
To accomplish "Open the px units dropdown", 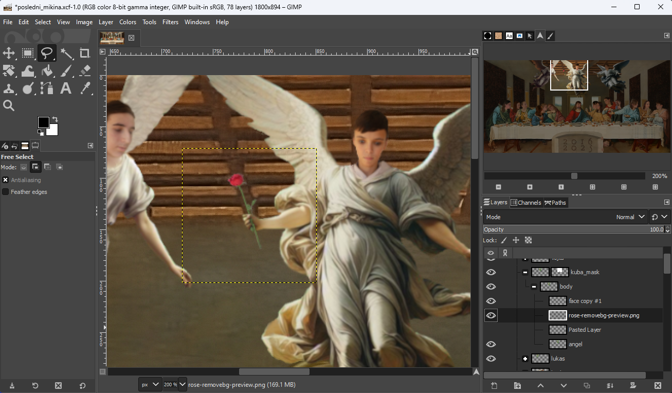I will click(x=151, y=384).
